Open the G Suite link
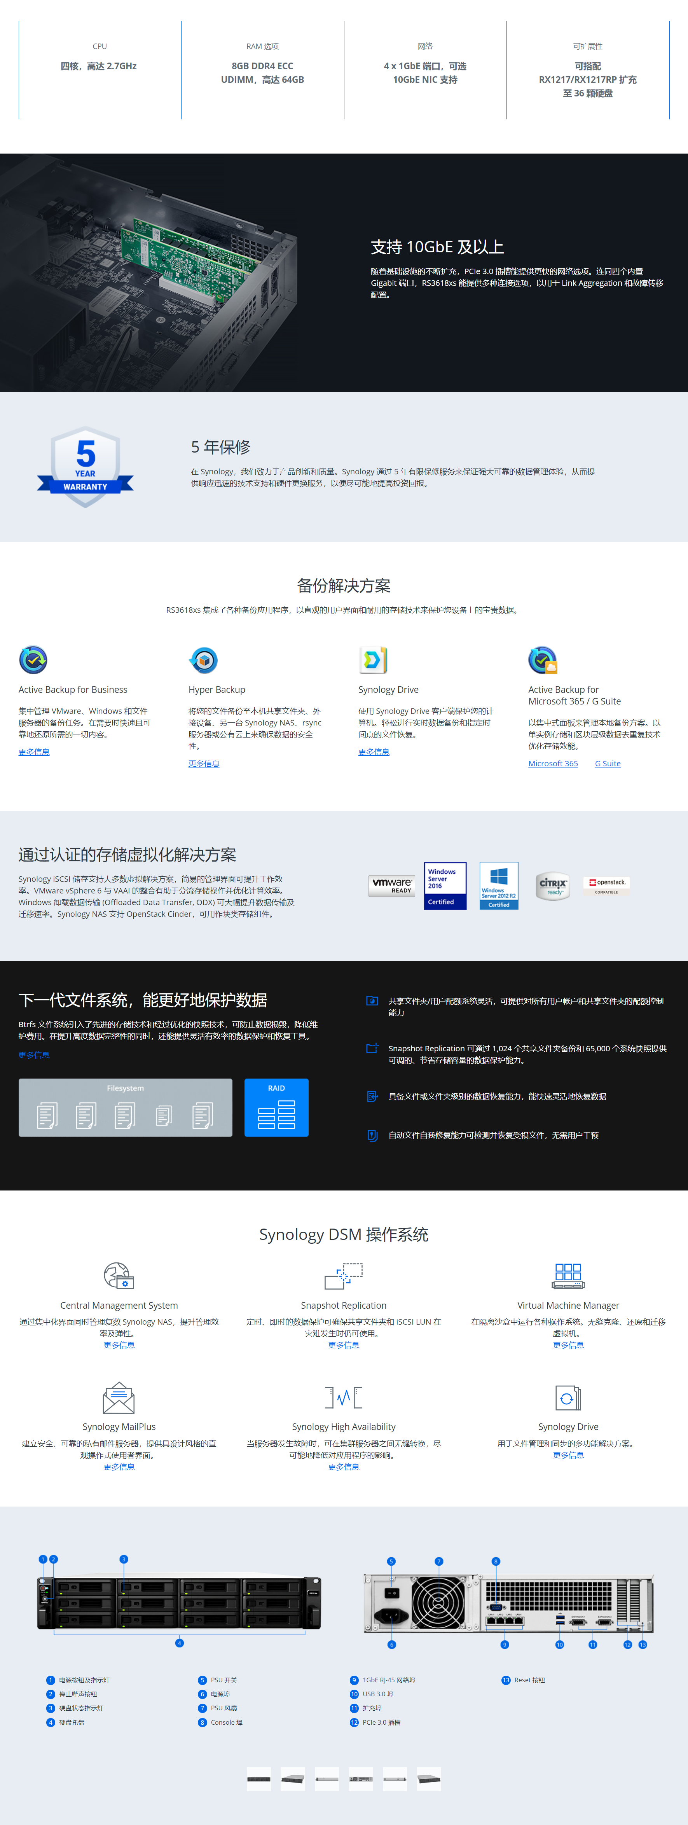This screenshot has width=688, height=1825. pyautogui.click(x=607, y=763)
